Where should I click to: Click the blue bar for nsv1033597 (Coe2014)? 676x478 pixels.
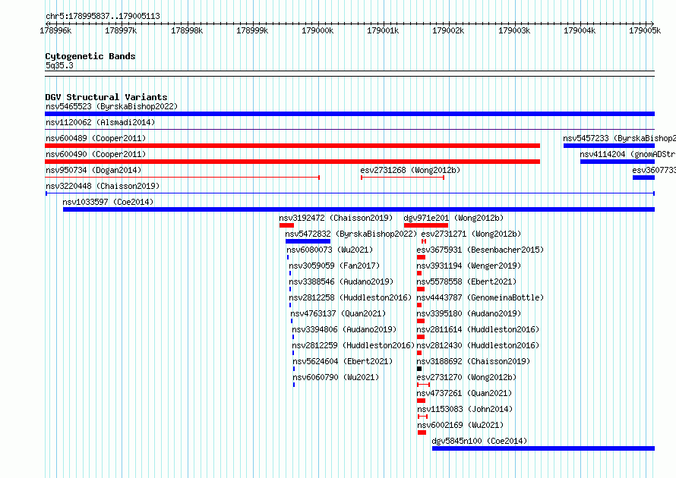pos(359,209)
